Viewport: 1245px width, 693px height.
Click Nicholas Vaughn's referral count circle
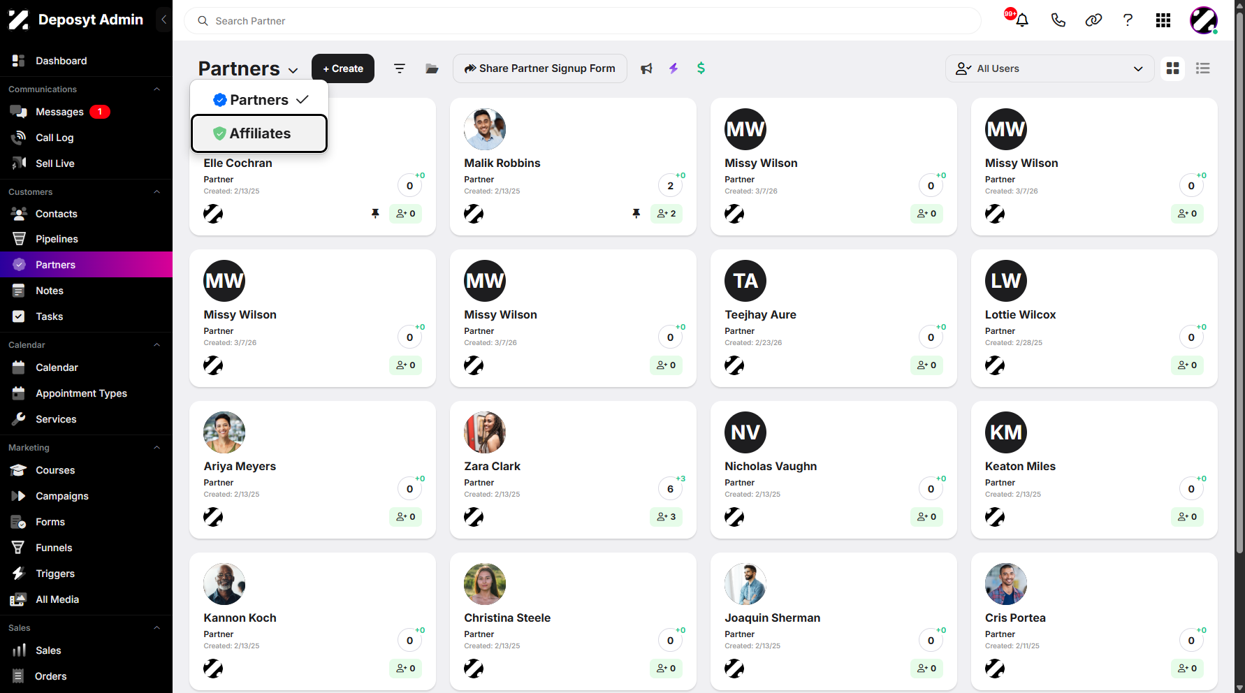[x=931, y=489]
